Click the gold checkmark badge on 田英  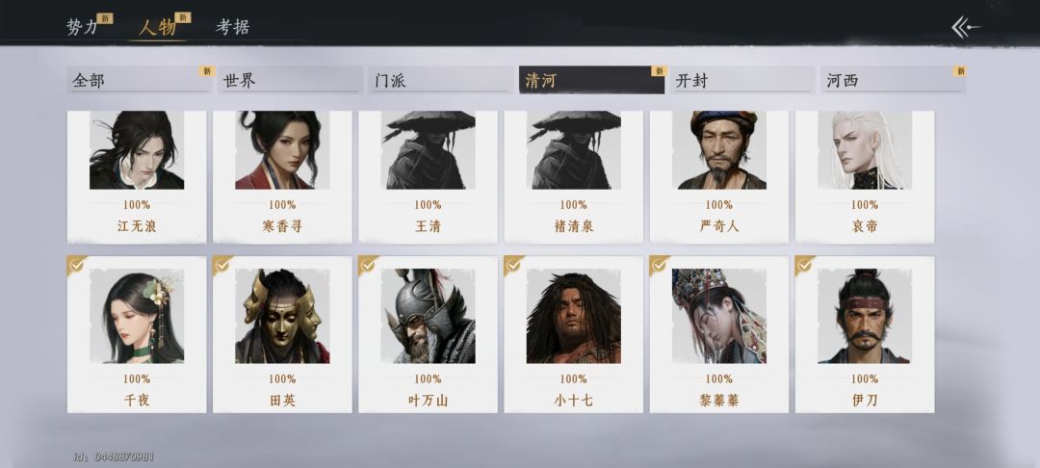[x=222, y=265]
